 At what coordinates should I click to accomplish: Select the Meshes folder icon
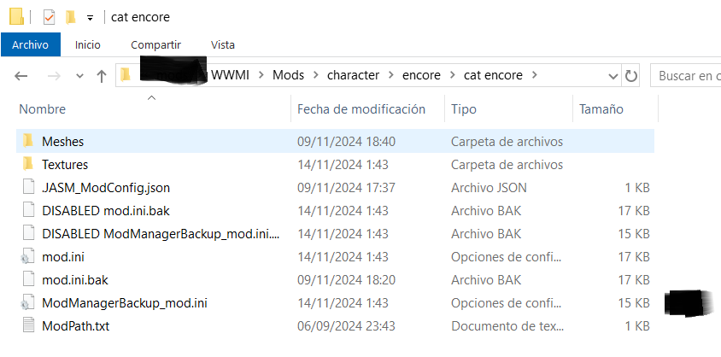pyautogui.click(x=28, y=141)
